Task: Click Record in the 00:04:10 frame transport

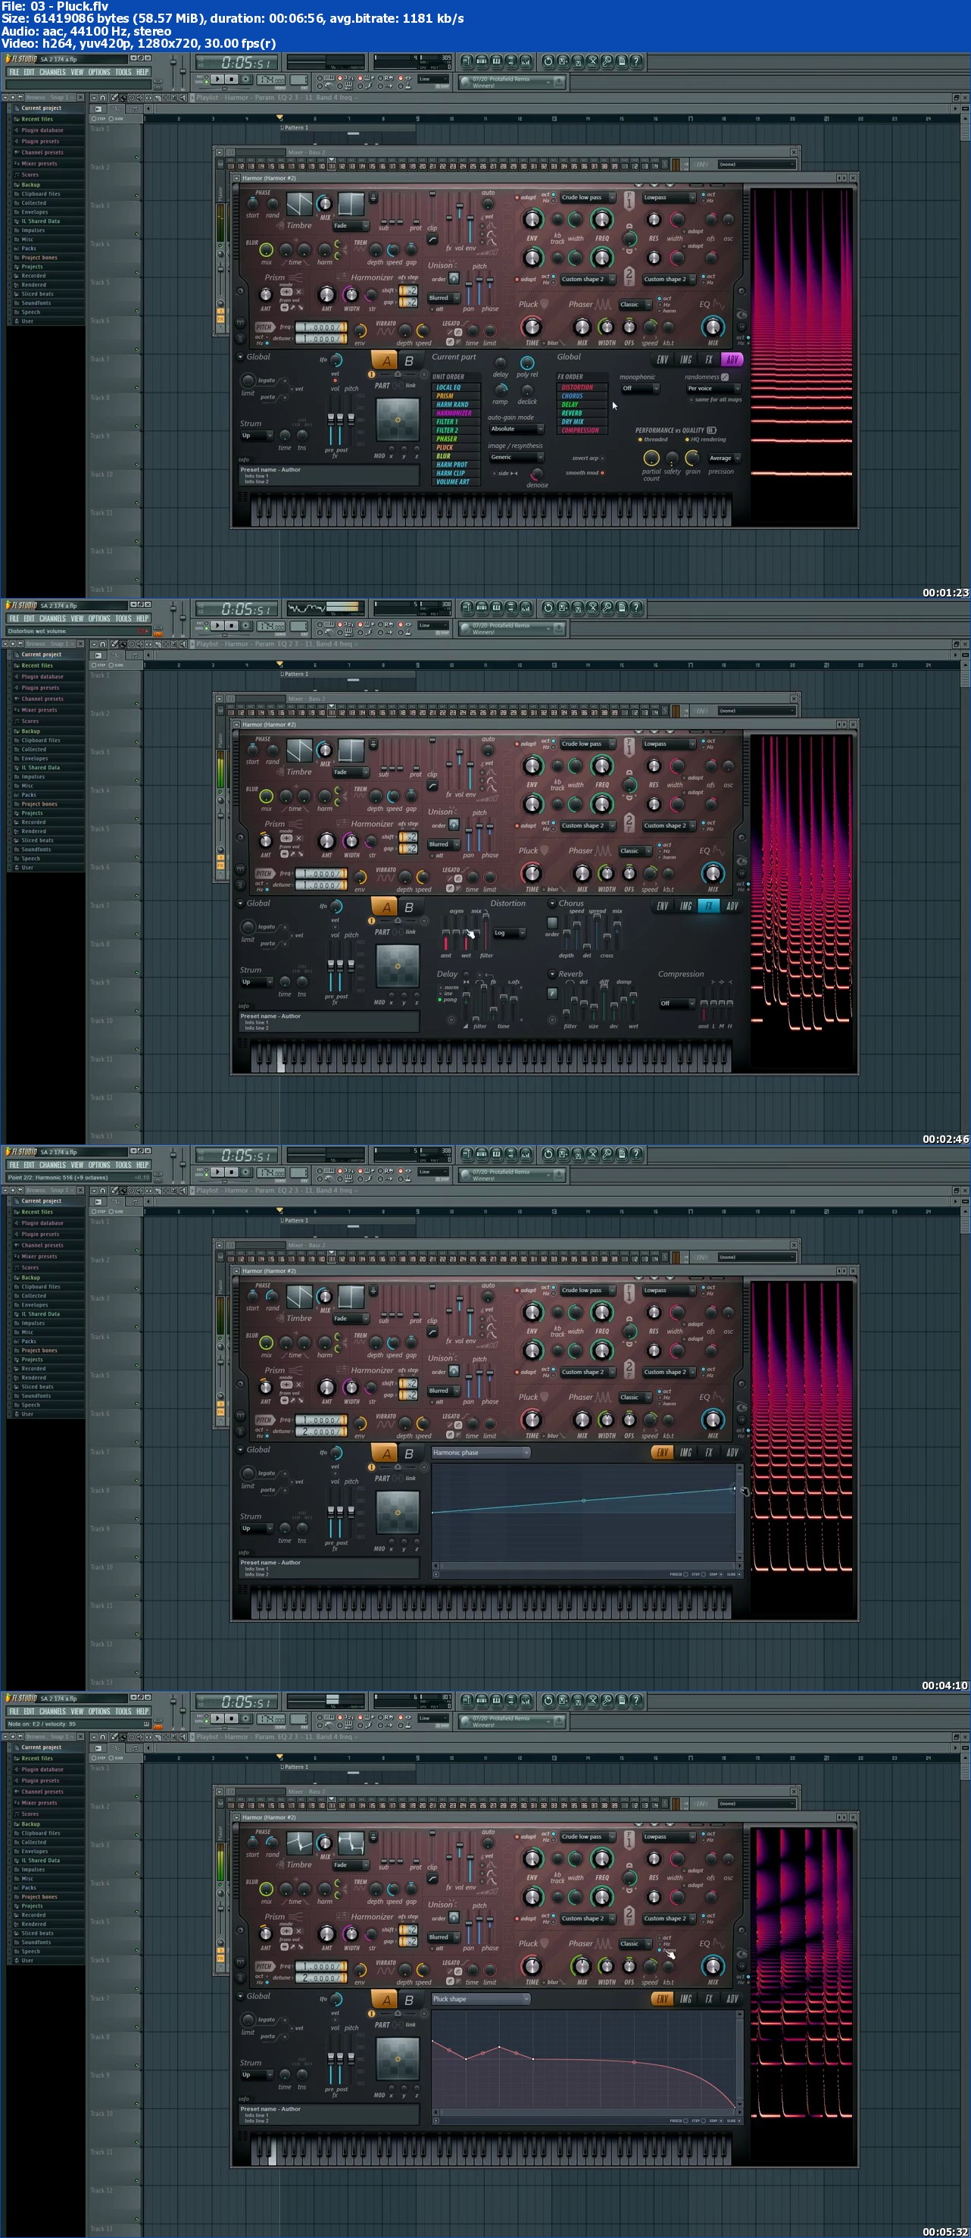Action: tap(246, 1172)
